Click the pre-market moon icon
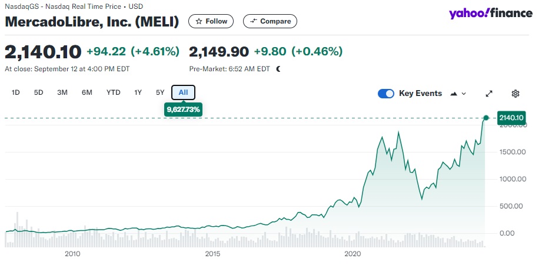 click(278, 69)
